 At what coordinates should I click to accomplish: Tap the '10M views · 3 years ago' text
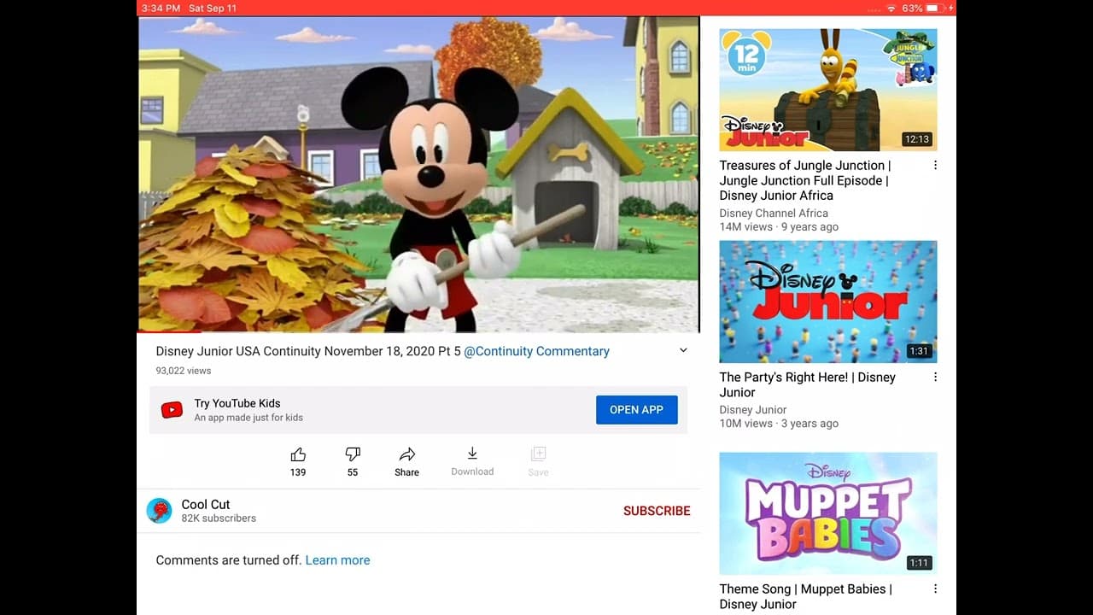pos(779,424)
